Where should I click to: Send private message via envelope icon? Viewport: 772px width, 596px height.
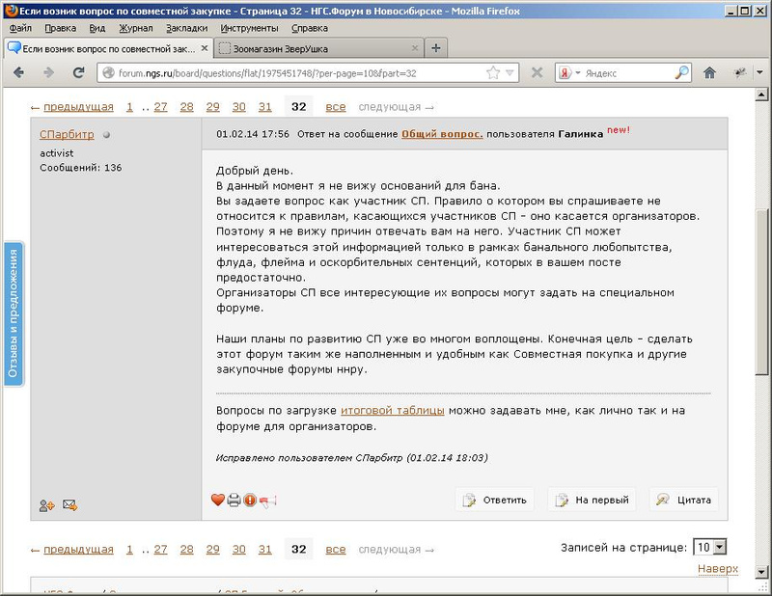[69, 504]
